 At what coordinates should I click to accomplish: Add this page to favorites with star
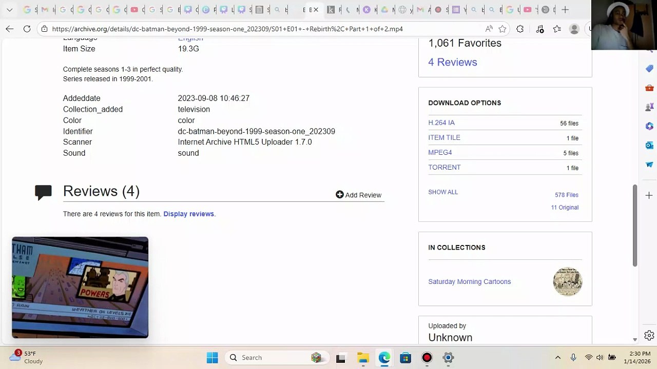click(503, 29)
